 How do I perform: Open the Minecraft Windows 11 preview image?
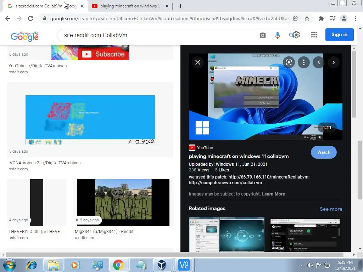point(266,97)
